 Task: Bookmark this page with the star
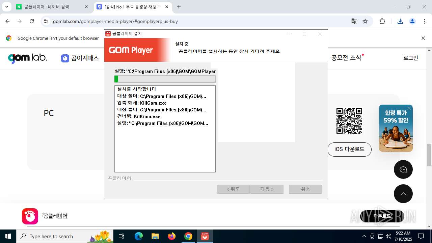click(x=365, y=21)
